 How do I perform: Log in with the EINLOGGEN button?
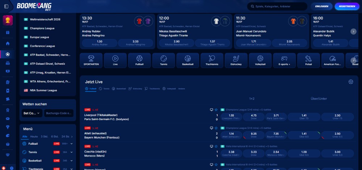321,7
